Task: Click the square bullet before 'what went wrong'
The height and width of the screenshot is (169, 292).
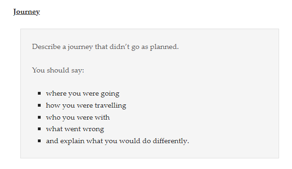Action: point(39,129)
